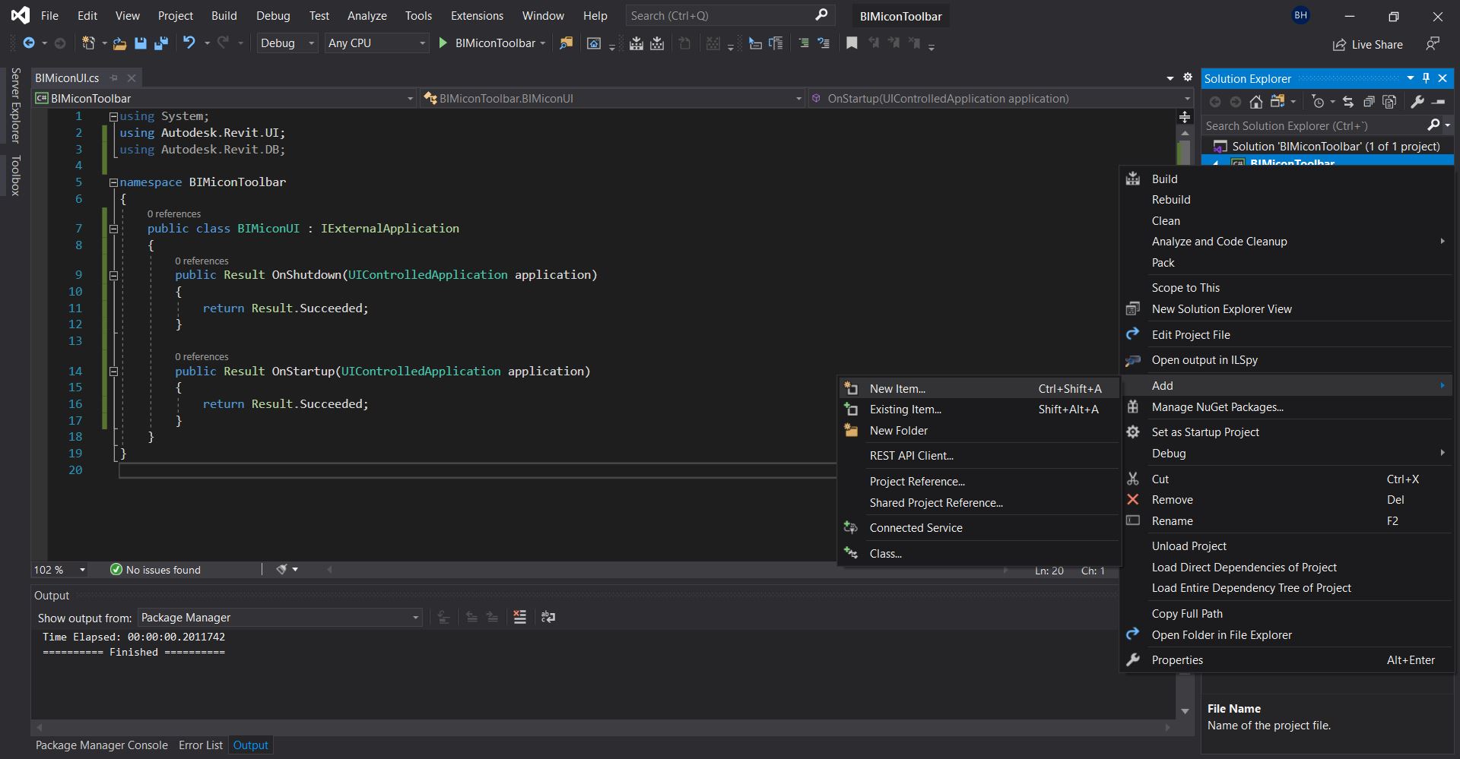
Task: Sync Solution Explorer with active document
Action: coord(1347,101)
